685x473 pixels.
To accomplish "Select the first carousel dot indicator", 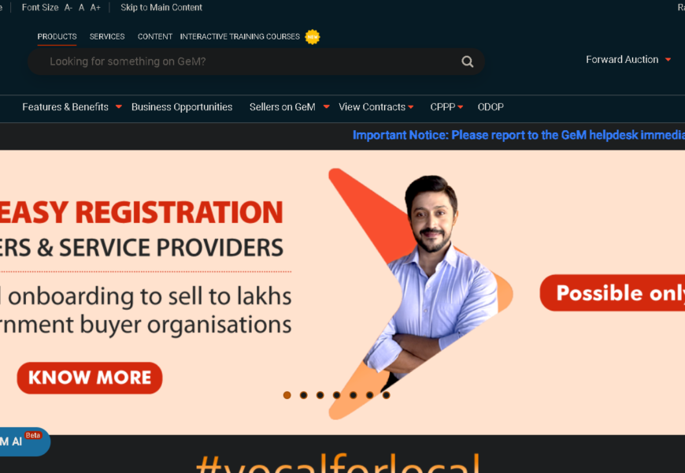I will pos(287,395).
